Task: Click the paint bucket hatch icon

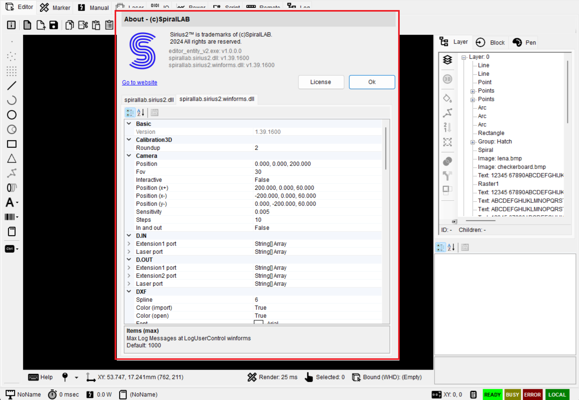Action: pos(447,98)
